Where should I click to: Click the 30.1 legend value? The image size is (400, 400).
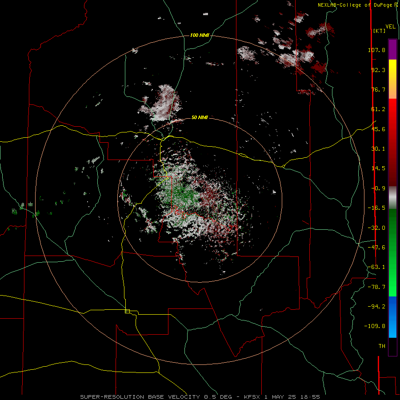click(378, 149)
